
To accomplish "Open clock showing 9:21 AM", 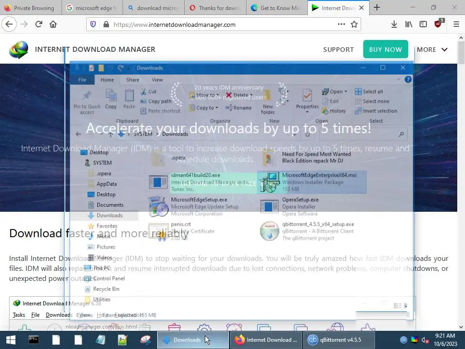I will (x=445, y=340).
